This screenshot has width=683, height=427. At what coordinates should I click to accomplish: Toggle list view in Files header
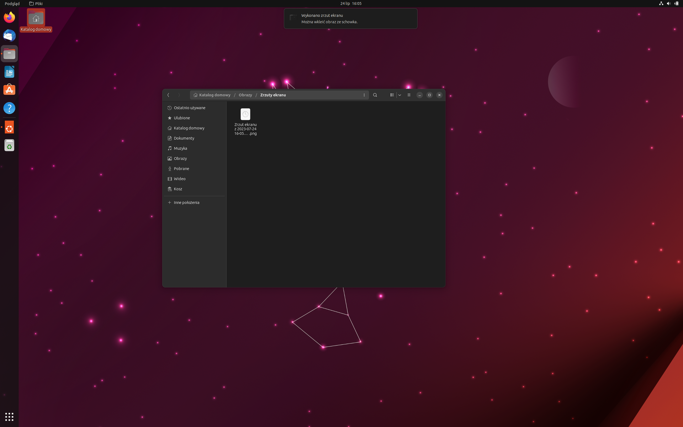pyautogui.click(x=392, y=95)
